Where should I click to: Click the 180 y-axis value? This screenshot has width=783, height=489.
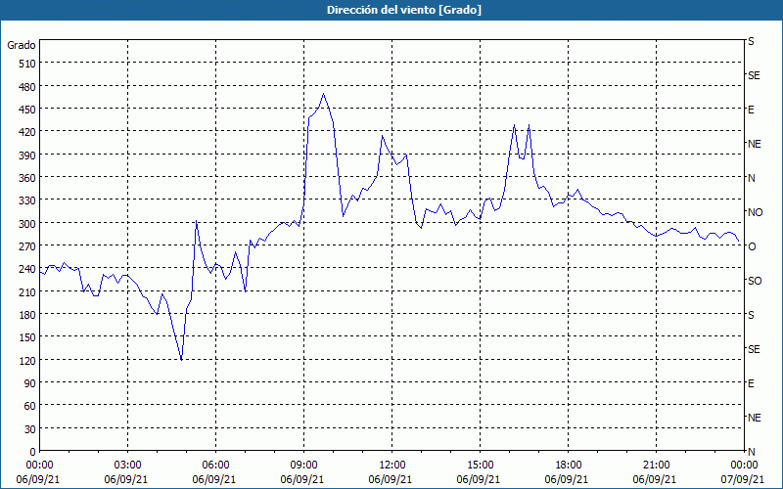coord(27,315)
